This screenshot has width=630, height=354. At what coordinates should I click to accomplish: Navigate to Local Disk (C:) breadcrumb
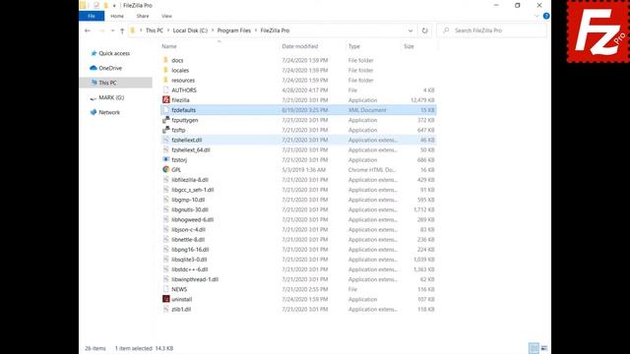click(x=190, y=30)
